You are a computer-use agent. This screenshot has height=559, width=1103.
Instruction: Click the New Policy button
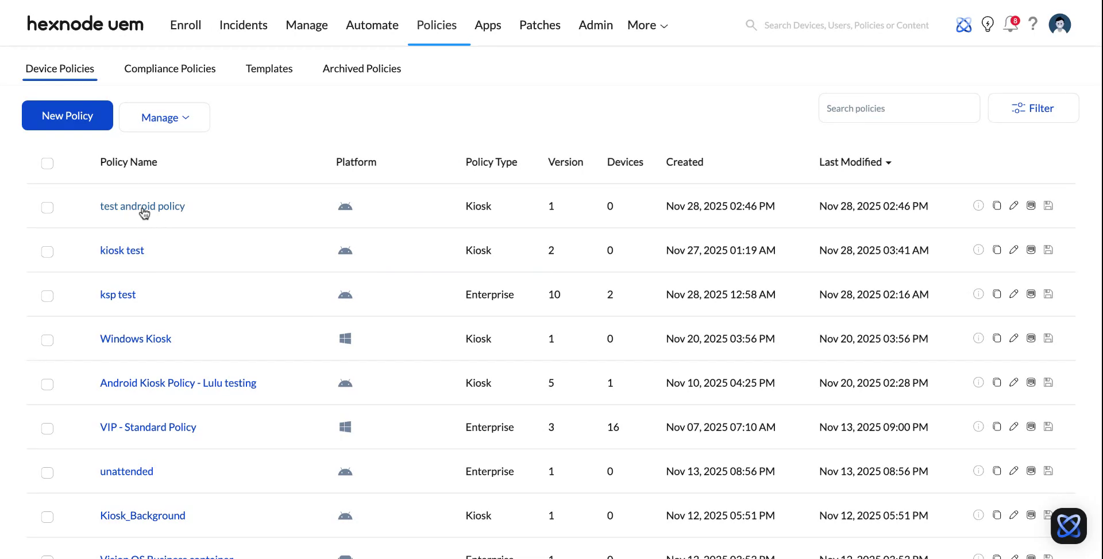67,115
